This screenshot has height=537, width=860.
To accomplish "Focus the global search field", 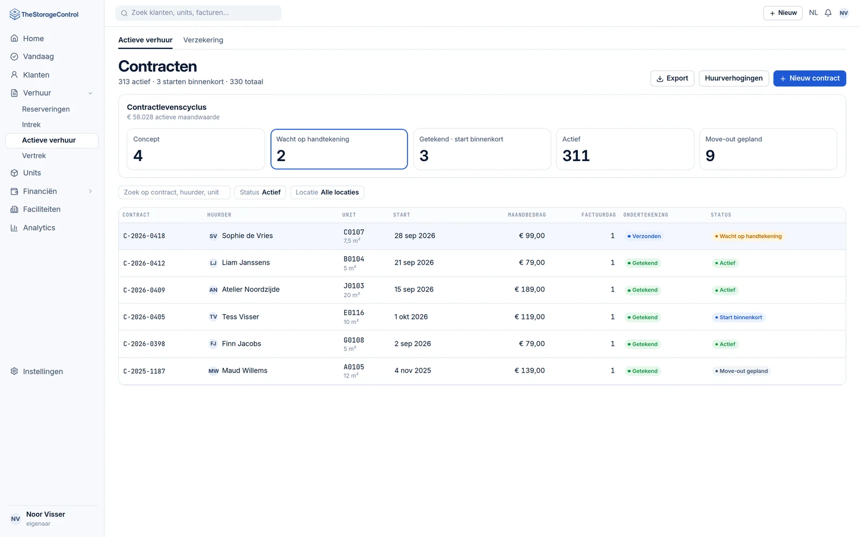I will (198, 13).
